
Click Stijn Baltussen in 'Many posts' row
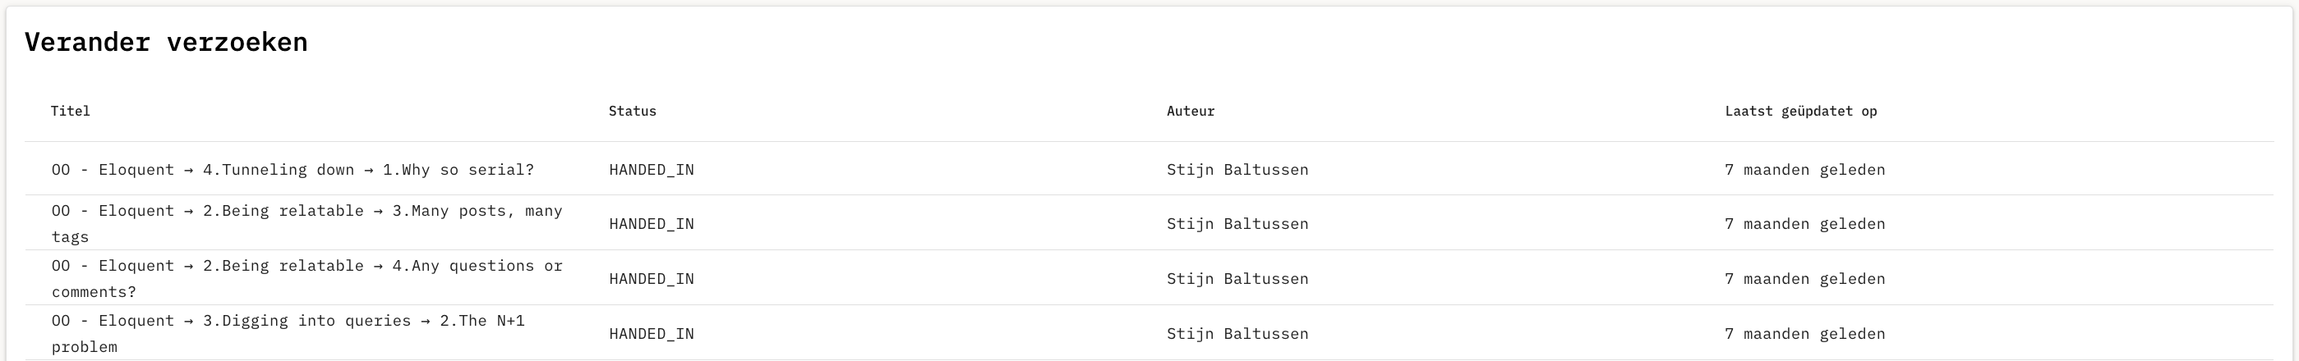[1238, 224]
